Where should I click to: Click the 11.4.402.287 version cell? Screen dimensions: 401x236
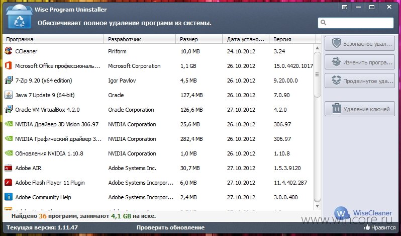[290, 183]
